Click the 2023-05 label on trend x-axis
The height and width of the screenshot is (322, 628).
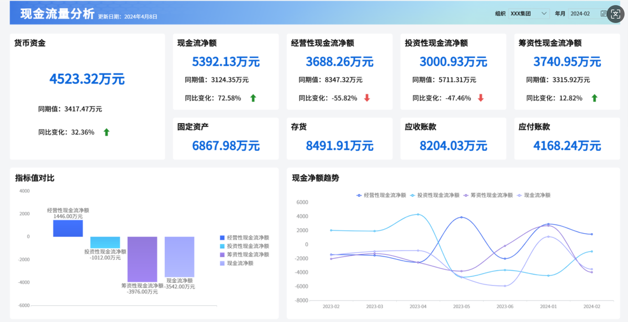tap(461, 307)
